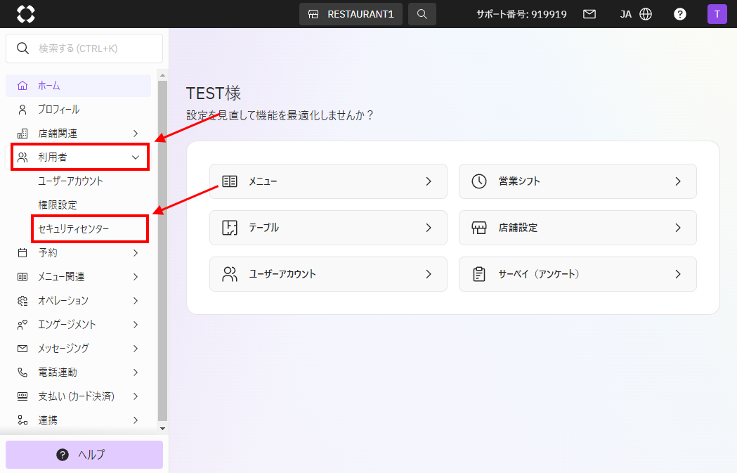This screenshot has width=737, height=473.
Task: Go to 権限設定 in the sidebar
Action: (58, 205)
